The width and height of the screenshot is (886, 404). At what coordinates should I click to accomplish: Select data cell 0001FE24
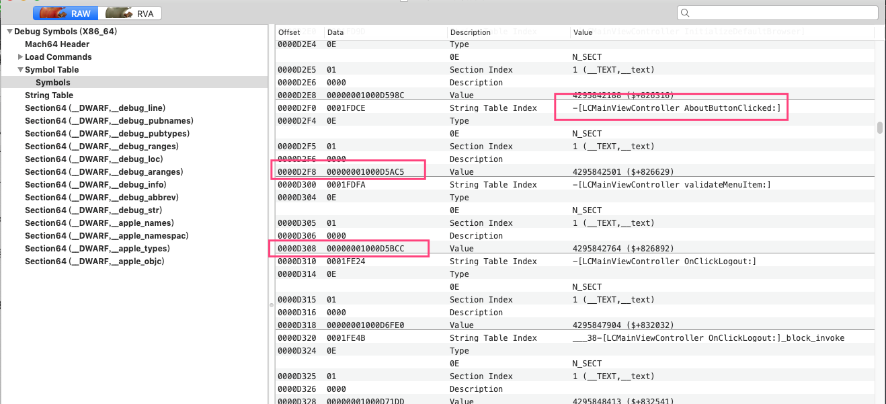click(346, 261)
